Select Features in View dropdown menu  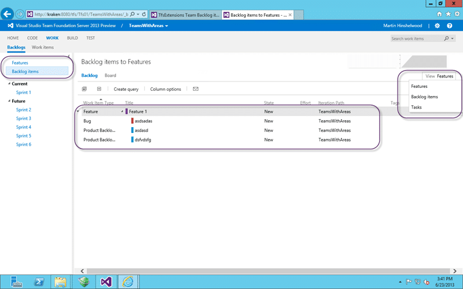click(x=419, y=86)
